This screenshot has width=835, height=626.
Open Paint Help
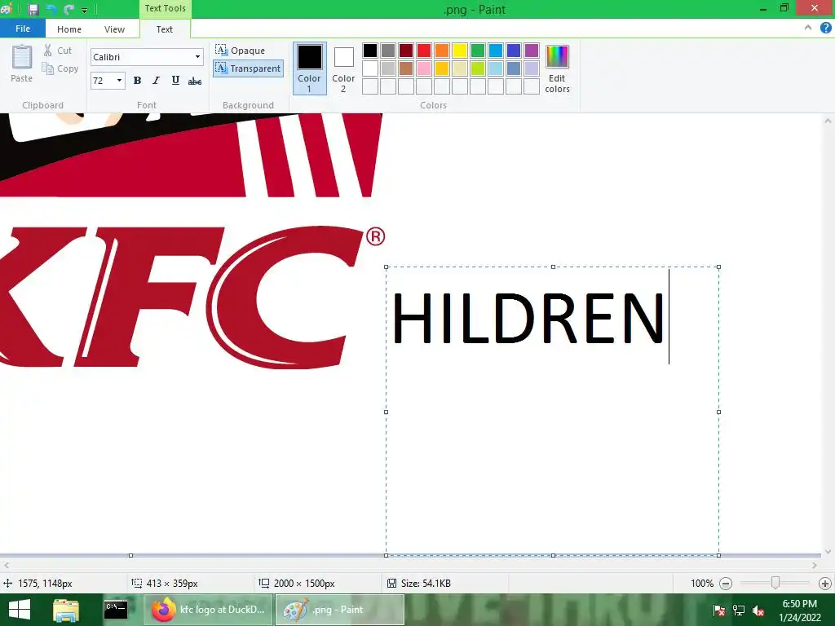825,29
